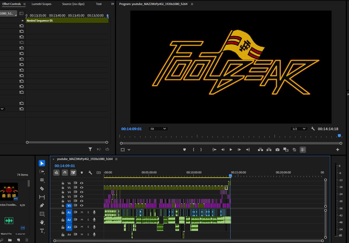This screenshot has height=243, width=349.
Task: Hide track V6 output eye
Action: pyautogui.click(x=82, y=183)
